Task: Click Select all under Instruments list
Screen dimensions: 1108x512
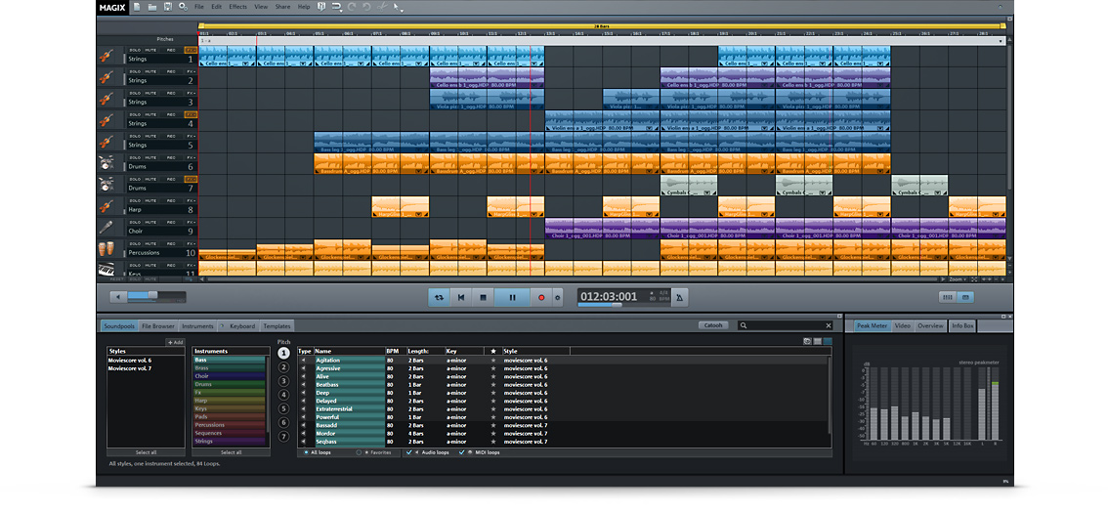Action: coord(231,452)
